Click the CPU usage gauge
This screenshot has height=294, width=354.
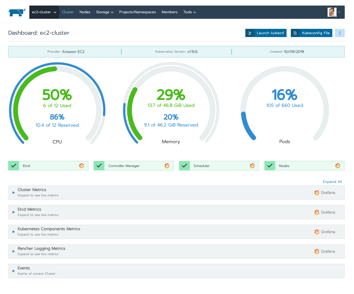57,106
